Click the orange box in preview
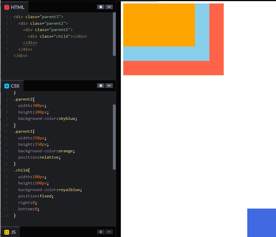Viewport: 276px width, 237px height. point(159,25)
